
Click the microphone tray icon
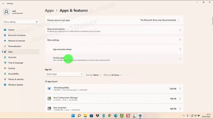[188, 116]
